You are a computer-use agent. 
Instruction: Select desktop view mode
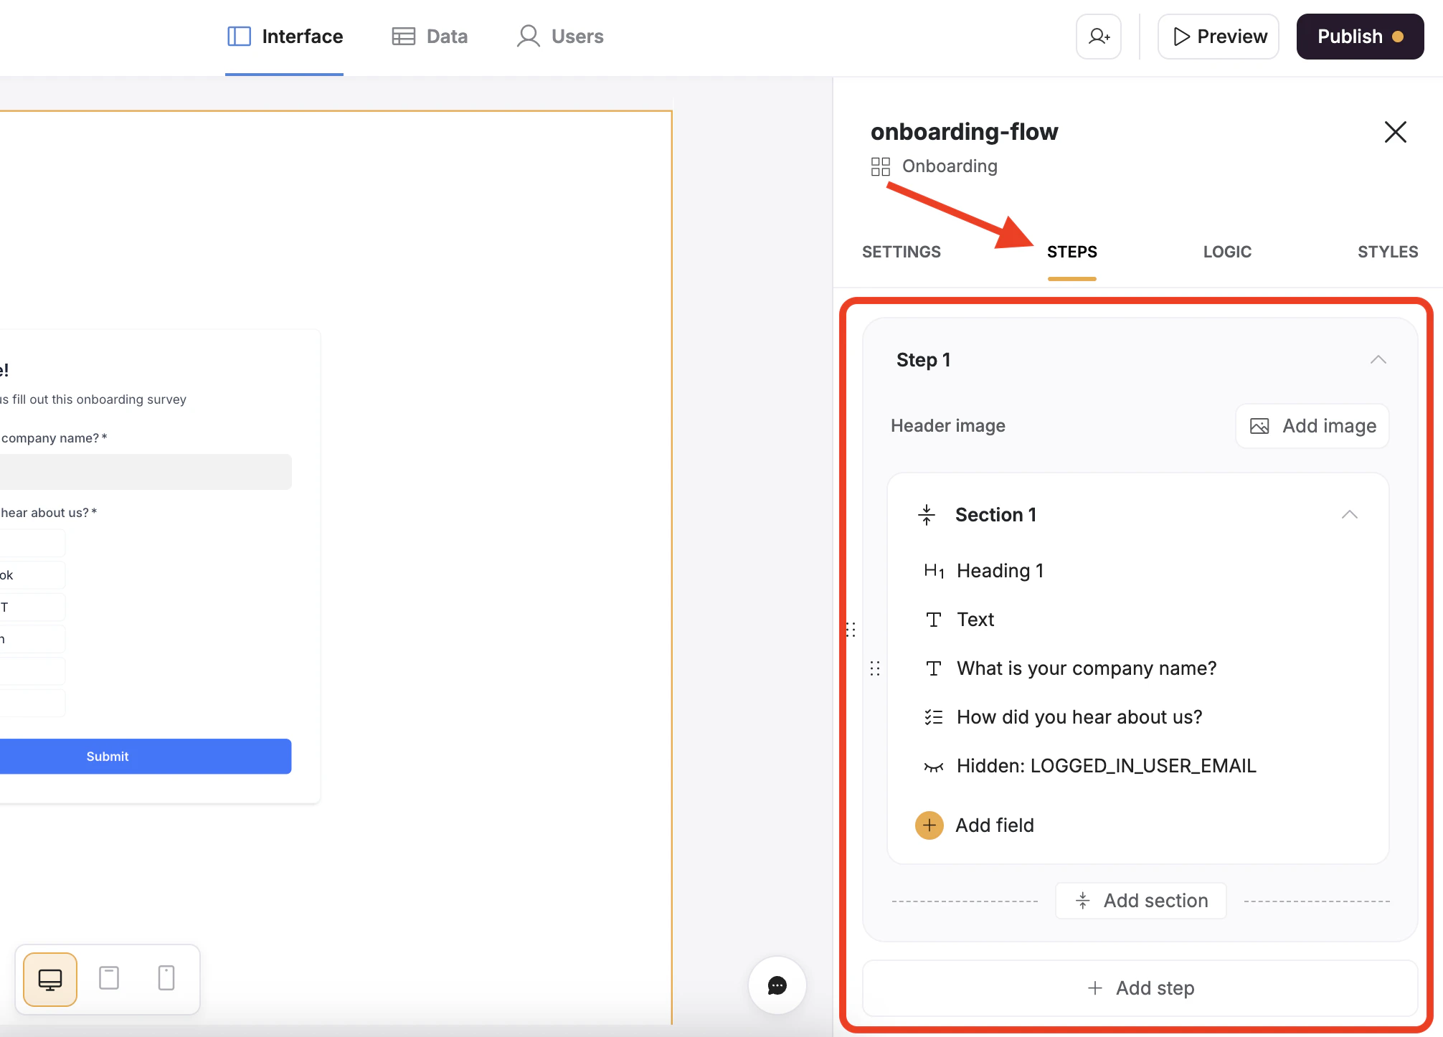50,980
